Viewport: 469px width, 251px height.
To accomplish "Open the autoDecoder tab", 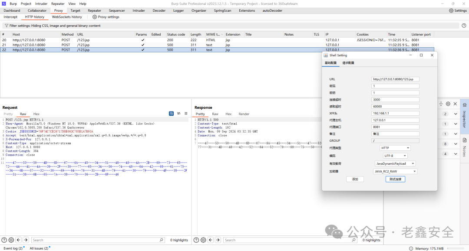I will point(272,10).
